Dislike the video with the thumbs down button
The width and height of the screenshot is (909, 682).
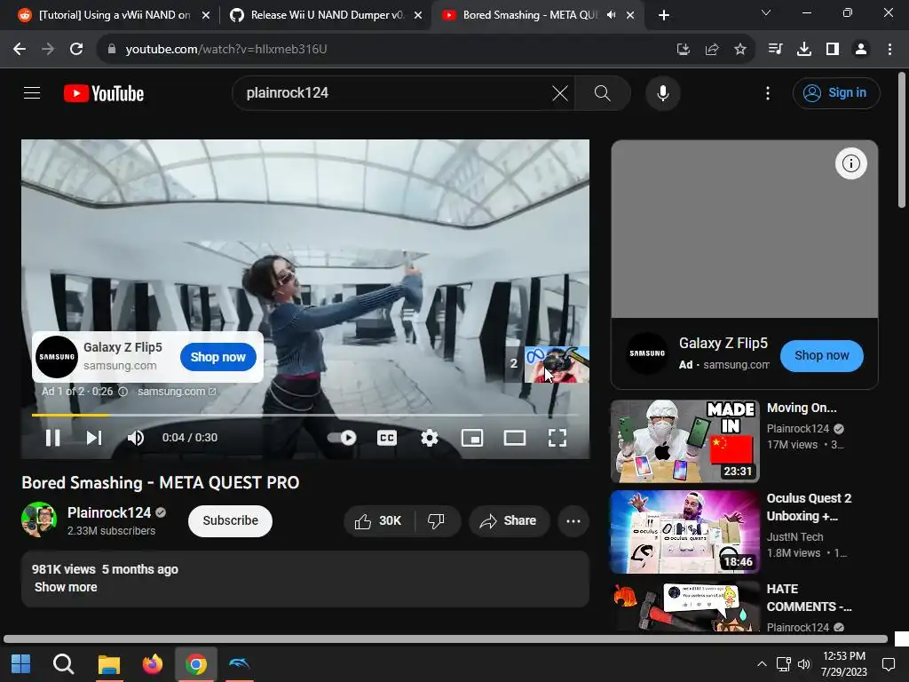coord(437,520)
